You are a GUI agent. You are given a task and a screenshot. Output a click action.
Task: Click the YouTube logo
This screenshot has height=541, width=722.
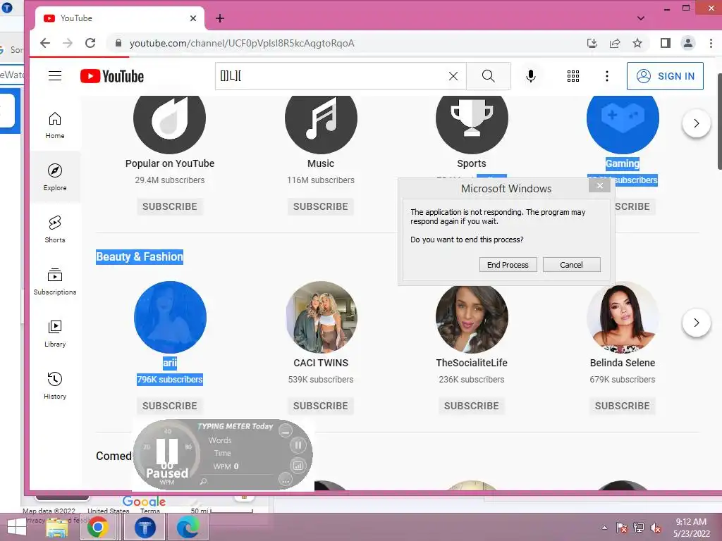click(x=112, y=76)
